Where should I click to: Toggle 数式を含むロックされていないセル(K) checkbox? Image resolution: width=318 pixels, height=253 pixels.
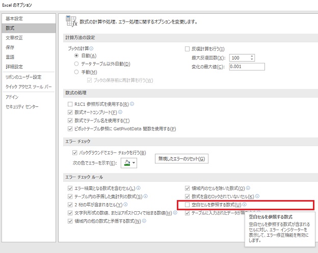coord(187,196)
